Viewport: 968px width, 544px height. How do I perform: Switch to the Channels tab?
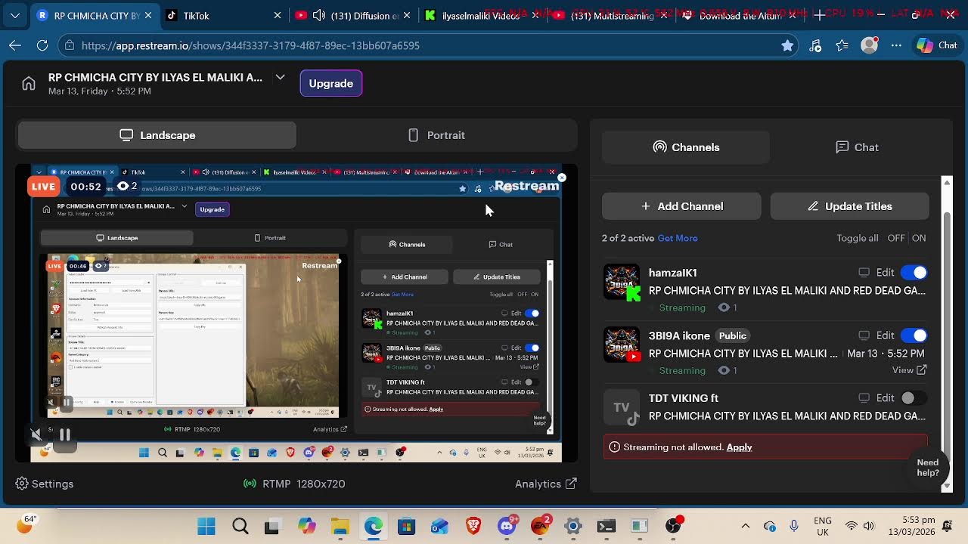tap(686, 147)
